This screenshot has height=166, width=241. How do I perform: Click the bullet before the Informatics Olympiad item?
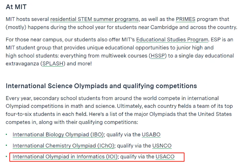click(x=7, y=157)
